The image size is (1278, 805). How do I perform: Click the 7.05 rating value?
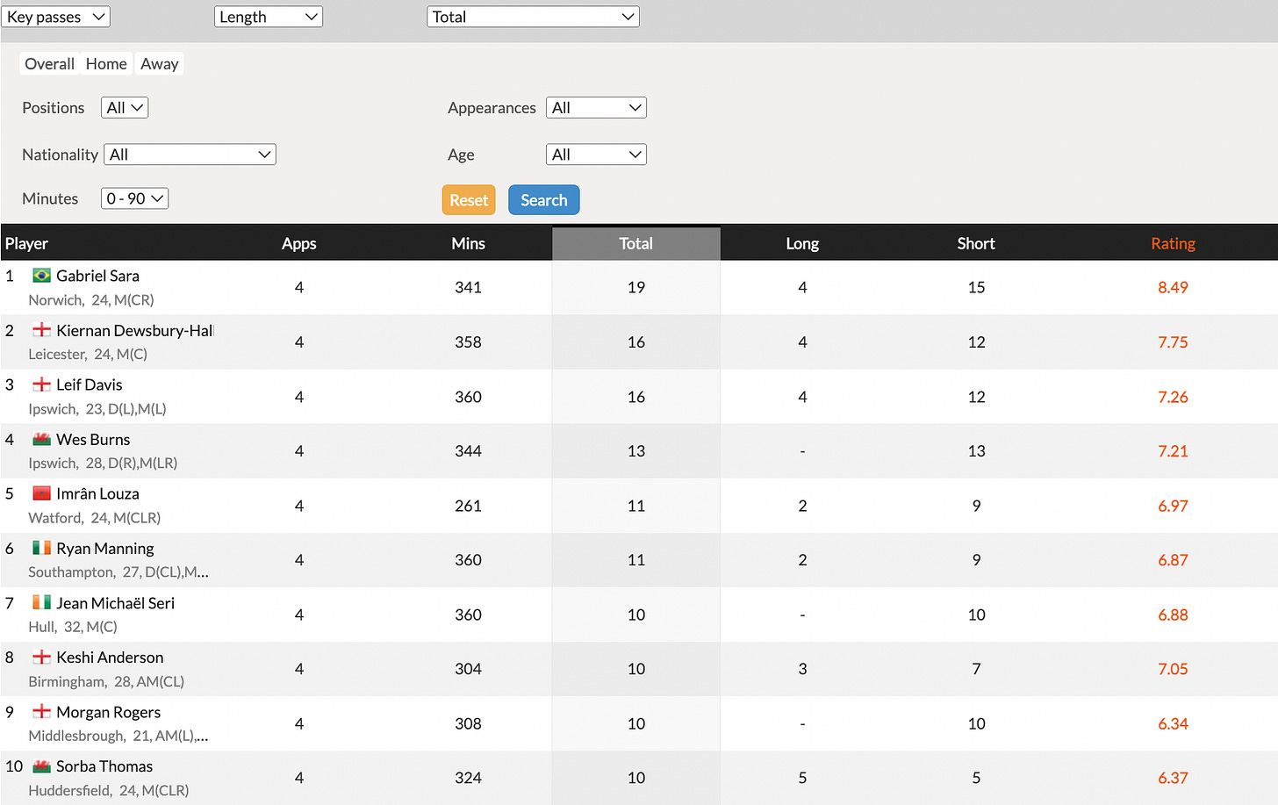tap(1173, 669)
